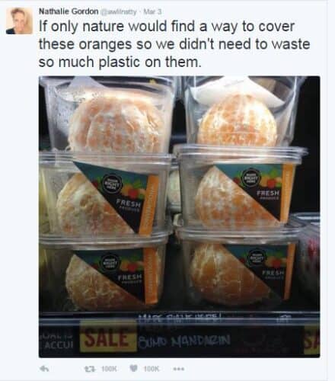Click the tweet text about covering oranges
Image resolution: width=335 pixels, height=381 pixels.
(x=174, y=44)
